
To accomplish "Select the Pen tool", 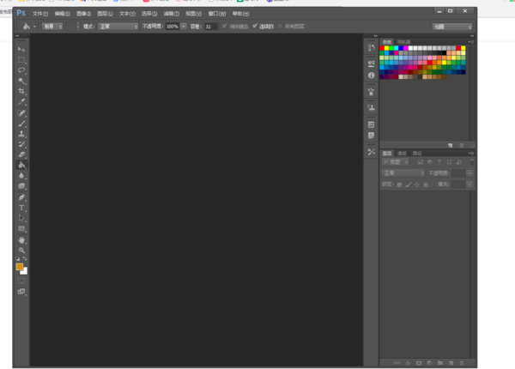I will pyautogui.click(x=21, y=197).
